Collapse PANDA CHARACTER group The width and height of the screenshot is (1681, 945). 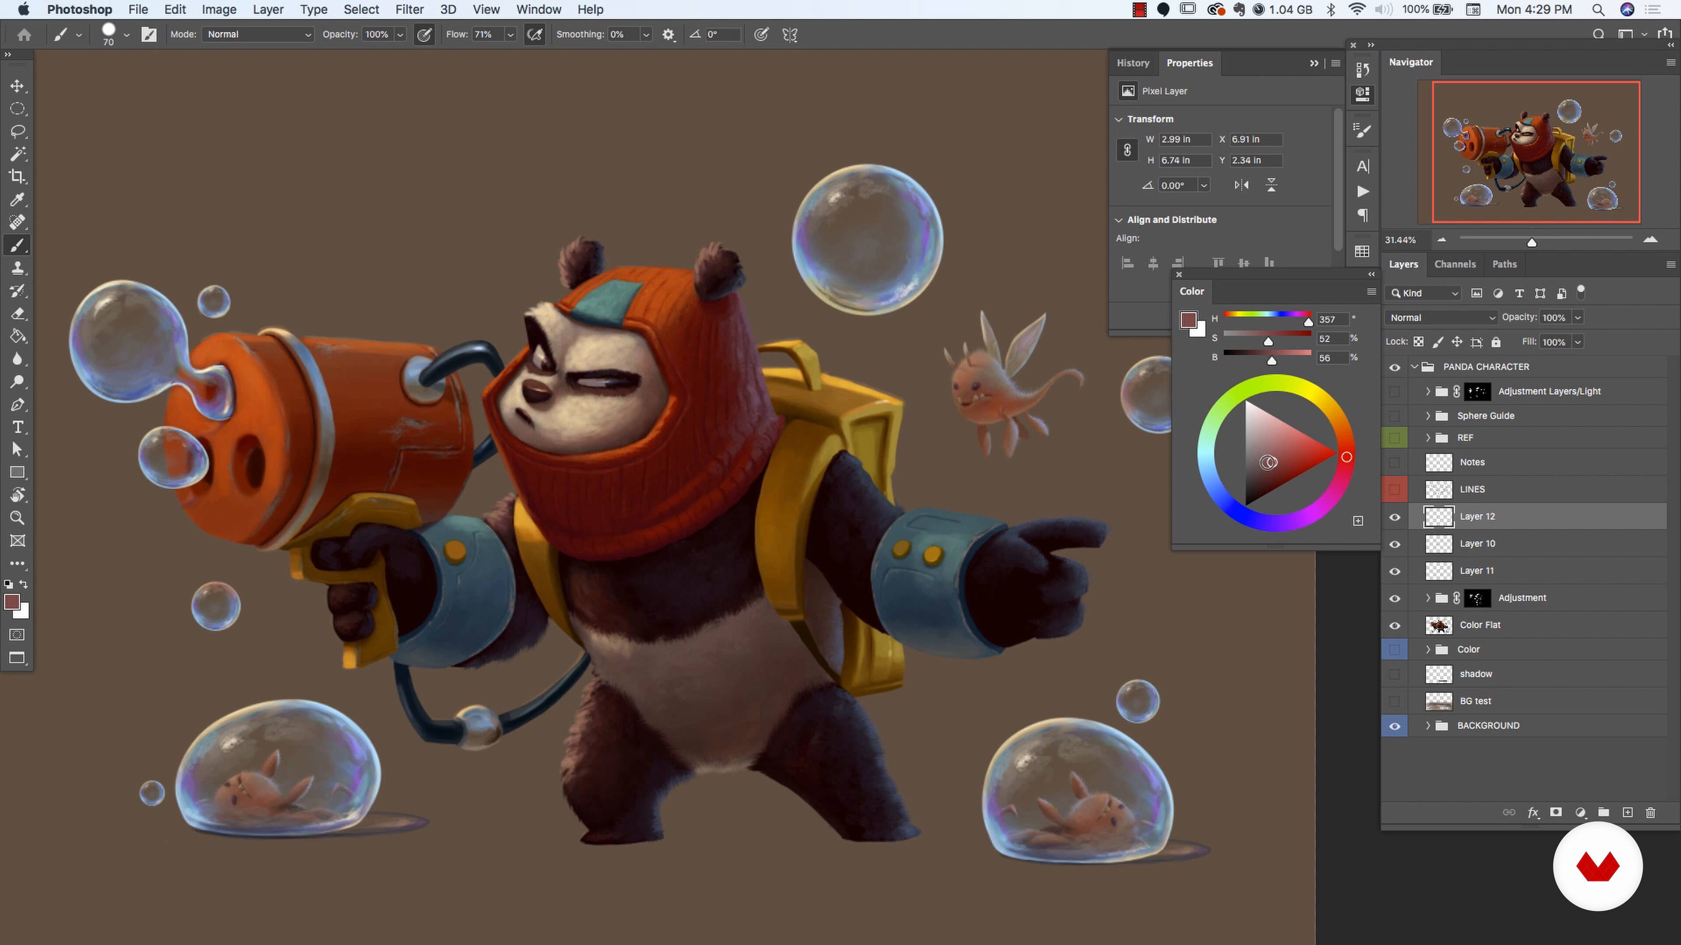(1414, 367)
